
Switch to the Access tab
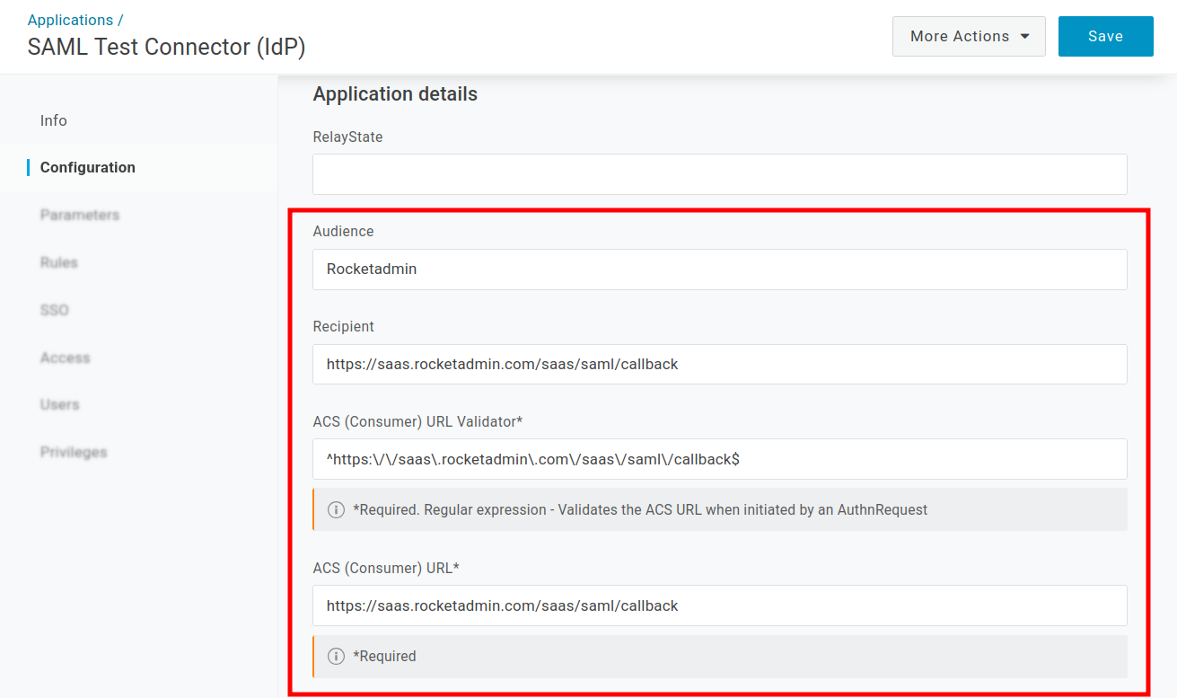(x=65, y=358)
